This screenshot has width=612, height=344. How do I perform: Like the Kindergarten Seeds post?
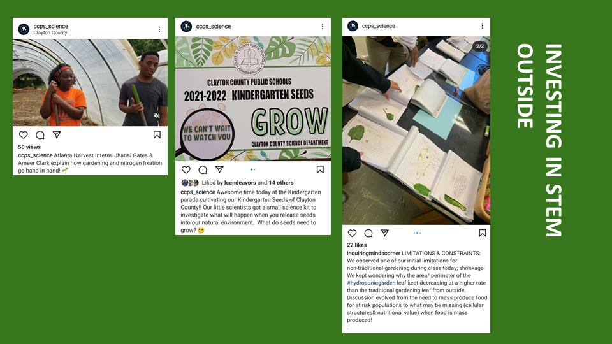click(x=186, y=169)
